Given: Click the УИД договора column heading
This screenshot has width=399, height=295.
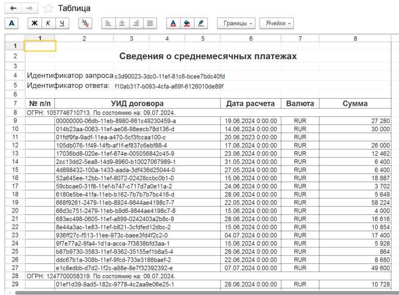Looking at the screenshot, I should coord(138,103).
